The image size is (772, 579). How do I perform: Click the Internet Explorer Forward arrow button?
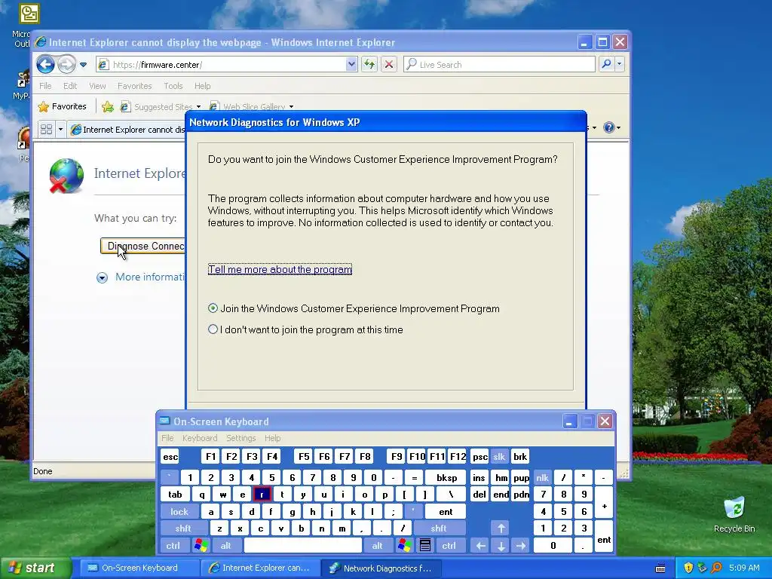66,64
